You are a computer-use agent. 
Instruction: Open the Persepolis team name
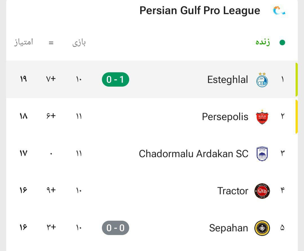pos(225,117)
